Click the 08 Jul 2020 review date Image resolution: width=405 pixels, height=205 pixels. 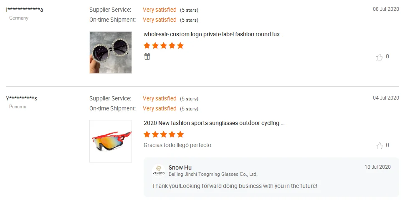pyautogui.click(x=386, y=9)
